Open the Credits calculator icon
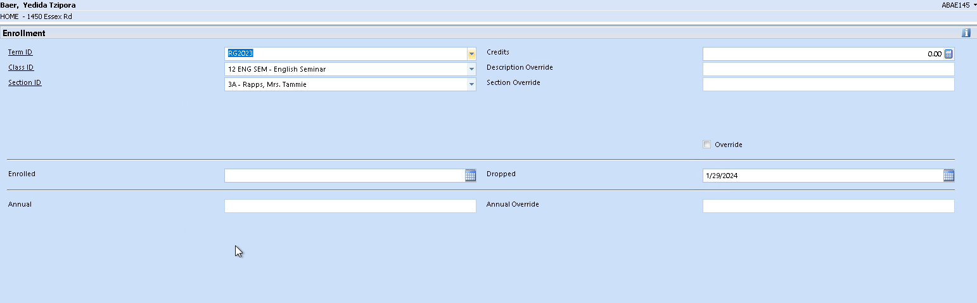The width and height of the screenshot is (977, 303). coord(948,54)
